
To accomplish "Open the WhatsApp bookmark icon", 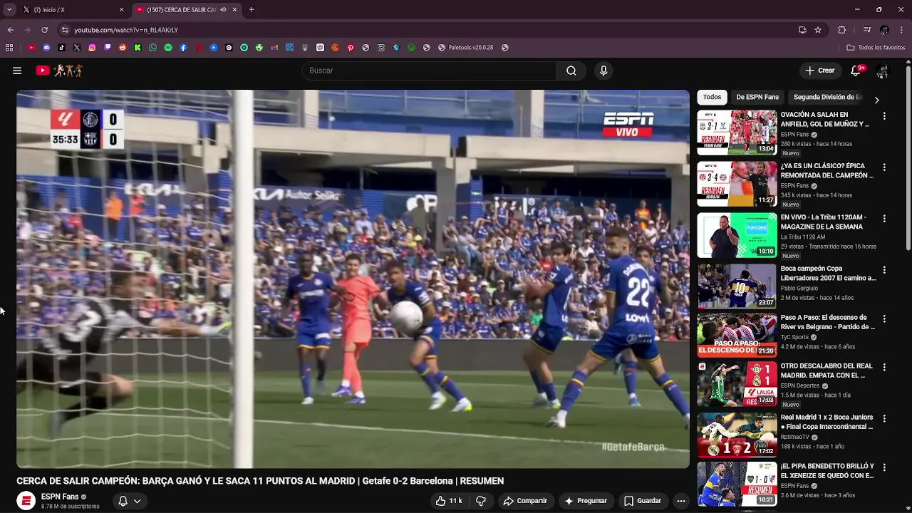I will tap(153, 48).
